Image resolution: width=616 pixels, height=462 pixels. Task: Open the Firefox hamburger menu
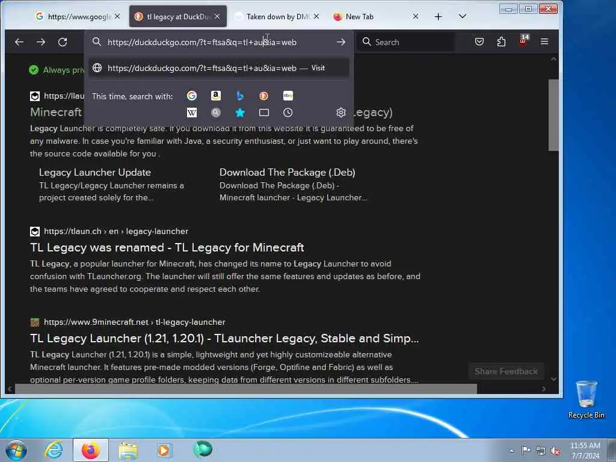[544, 42]
